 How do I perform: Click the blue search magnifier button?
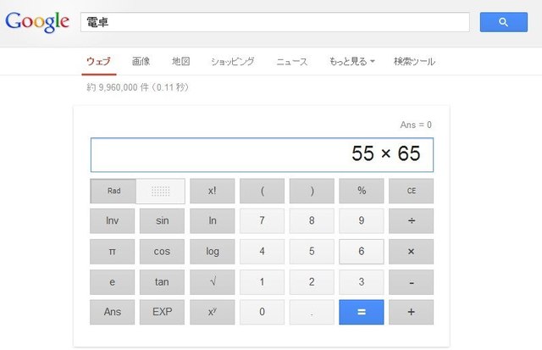click(x=503, y=22)
